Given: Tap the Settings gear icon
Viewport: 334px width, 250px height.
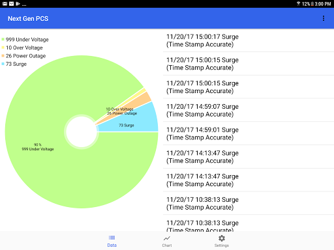Looking at the screenshot, I should tap(222, 238).
